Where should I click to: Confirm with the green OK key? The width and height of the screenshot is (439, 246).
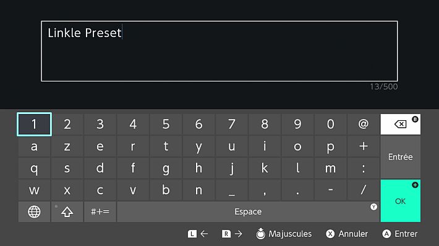point(400,201)
